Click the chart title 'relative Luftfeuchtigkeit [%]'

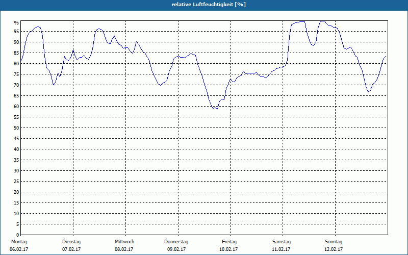(x=209, y=5)
